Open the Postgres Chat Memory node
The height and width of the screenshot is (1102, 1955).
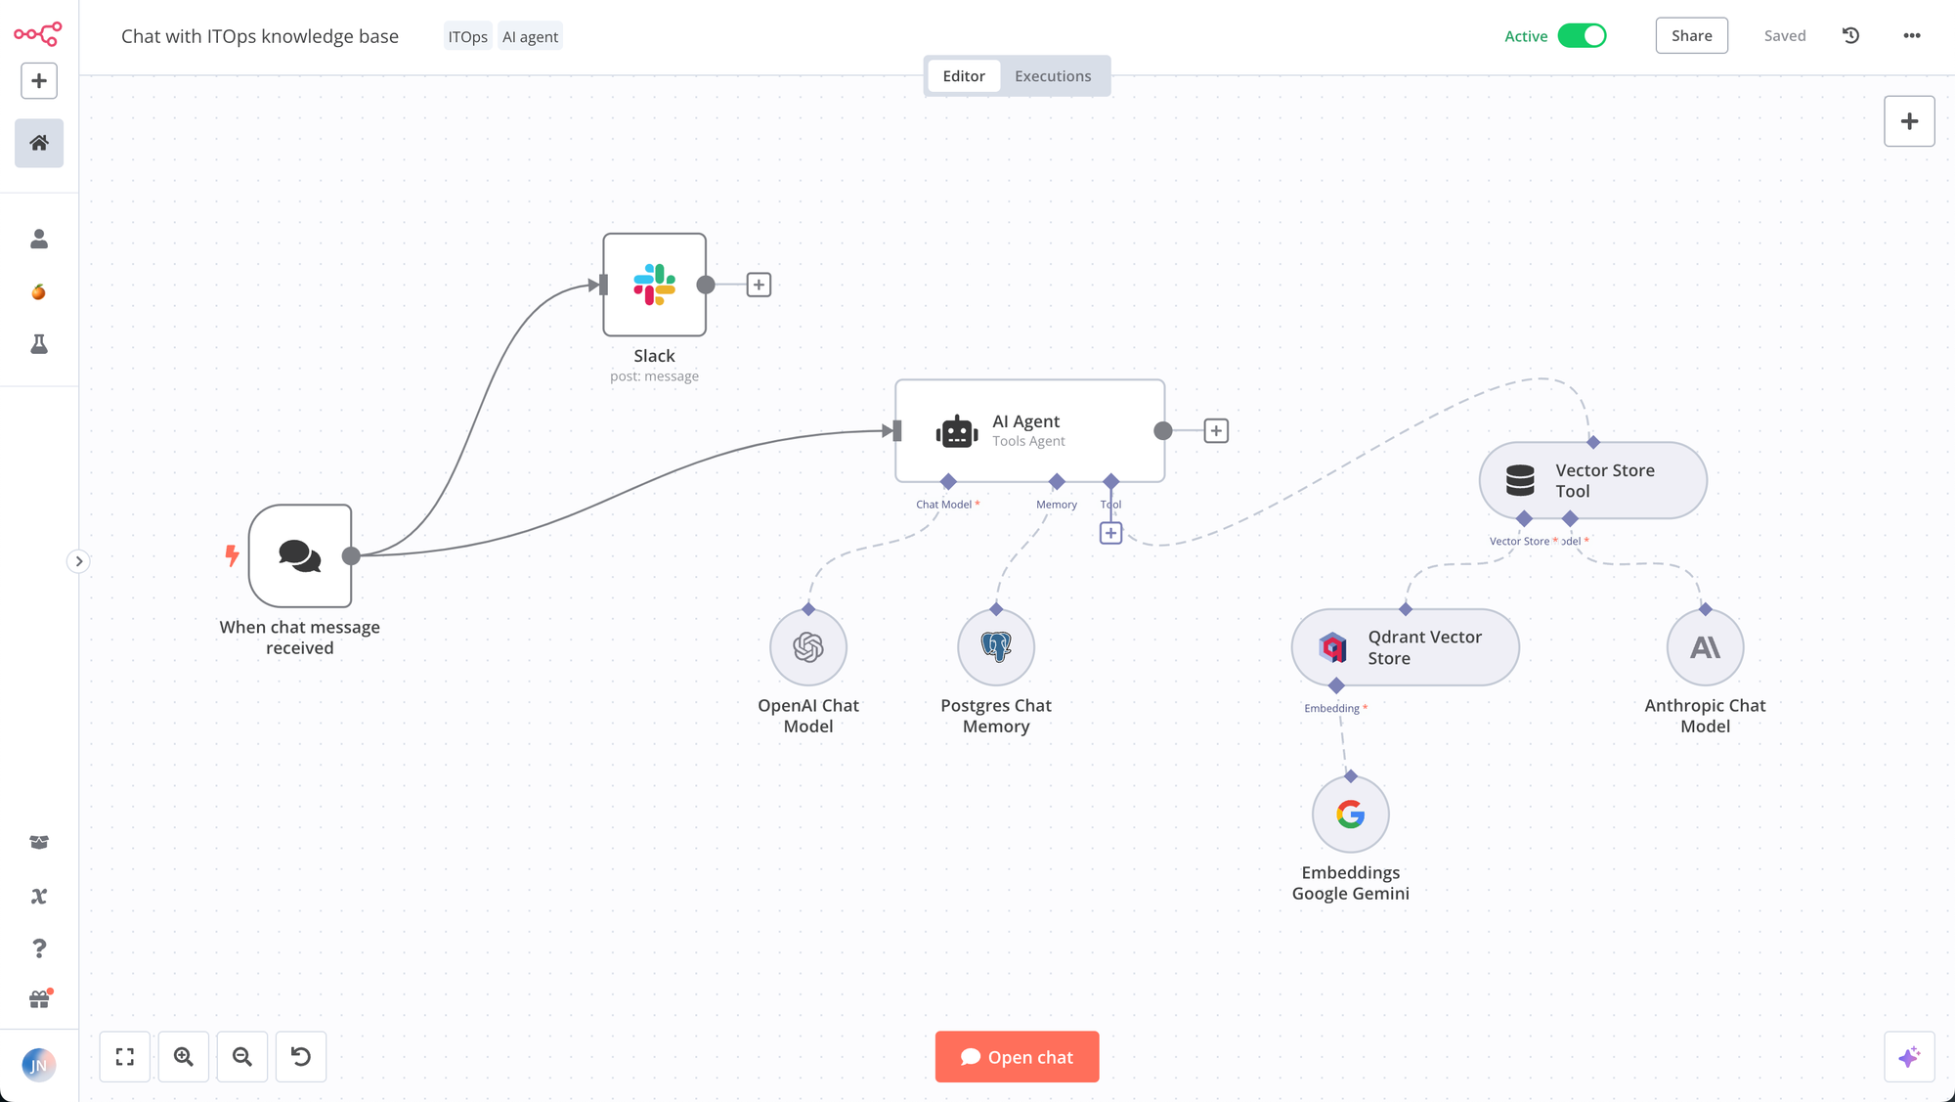996,647
